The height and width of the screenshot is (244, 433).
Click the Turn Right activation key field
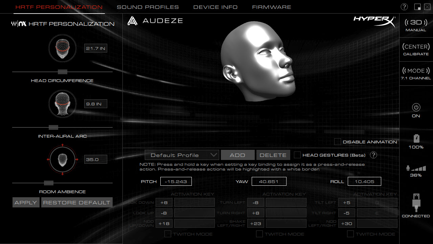pyautogui.click(x=286, y=213)
